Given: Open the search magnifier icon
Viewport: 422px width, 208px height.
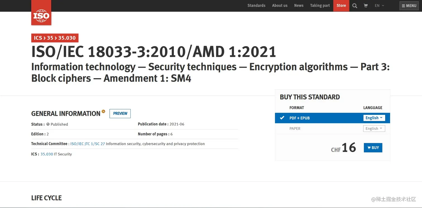Looking at the screenshot, I should point(355,6).
